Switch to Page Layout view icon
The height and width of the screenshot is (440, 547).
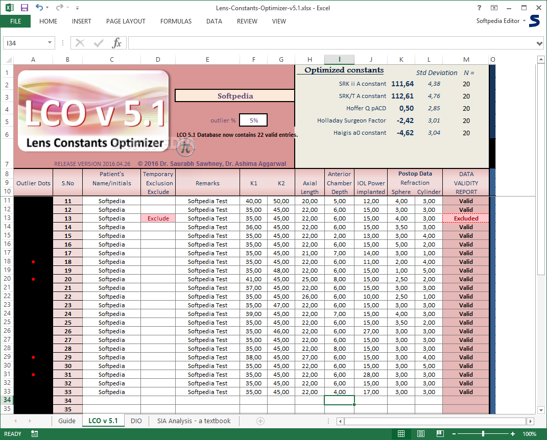(x=421, y=434)
